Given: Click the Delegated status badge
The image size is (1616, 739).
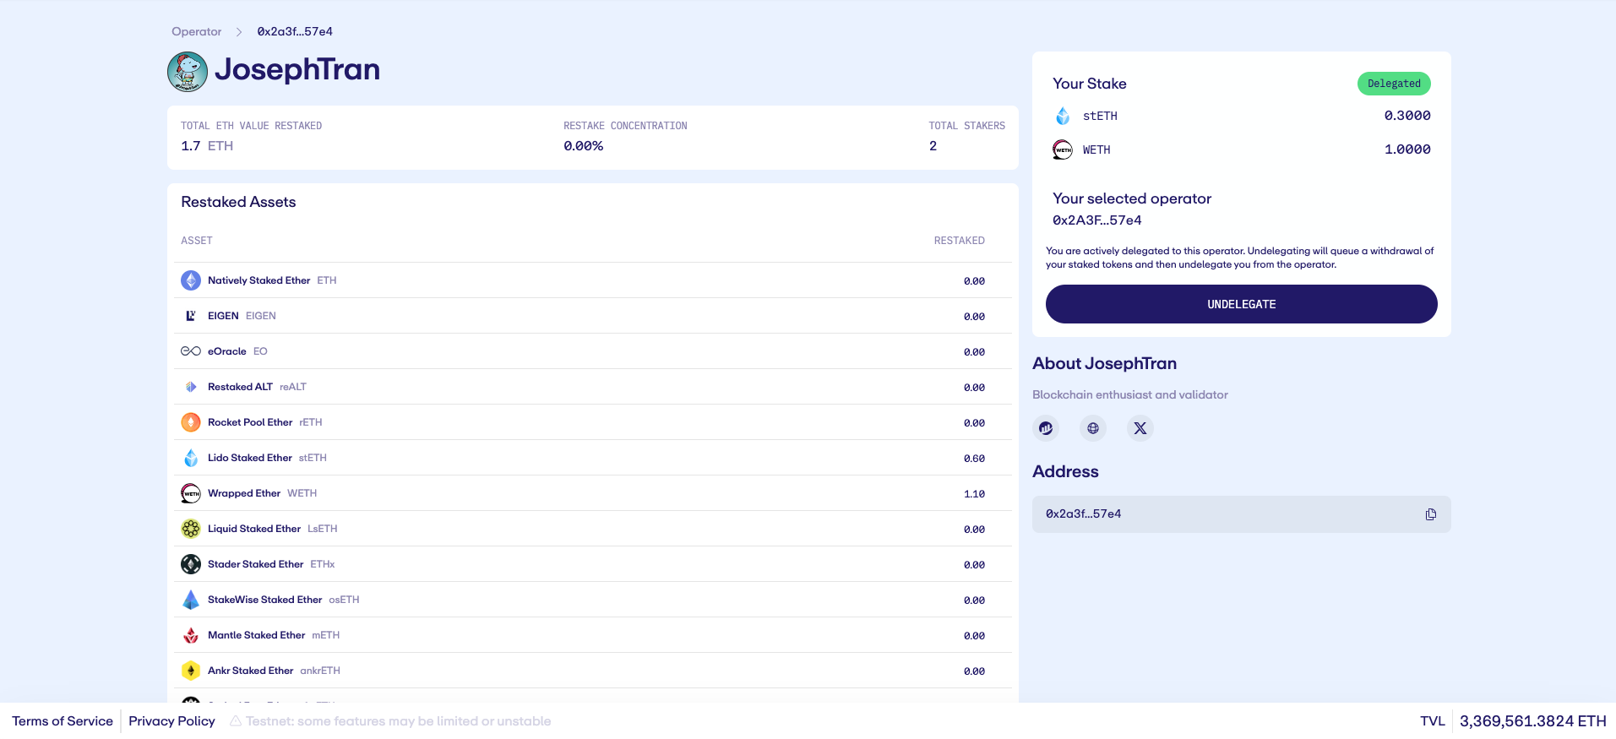Looking at the screenshot, I should point(1393,84).
